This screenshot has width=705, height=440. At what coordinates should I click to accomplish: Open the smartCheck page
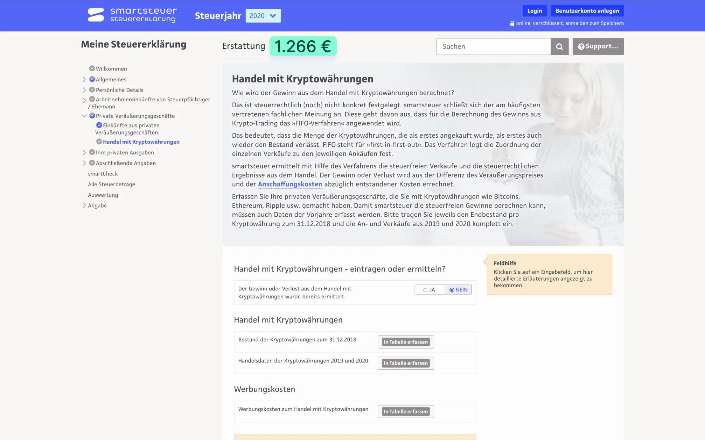click(103, 174)
